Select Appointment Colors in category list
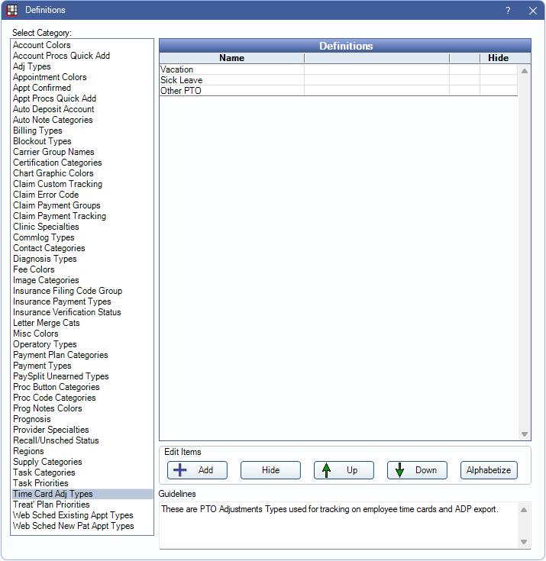Viewport: 546px width, 561px height. click(x=50, y=77)
